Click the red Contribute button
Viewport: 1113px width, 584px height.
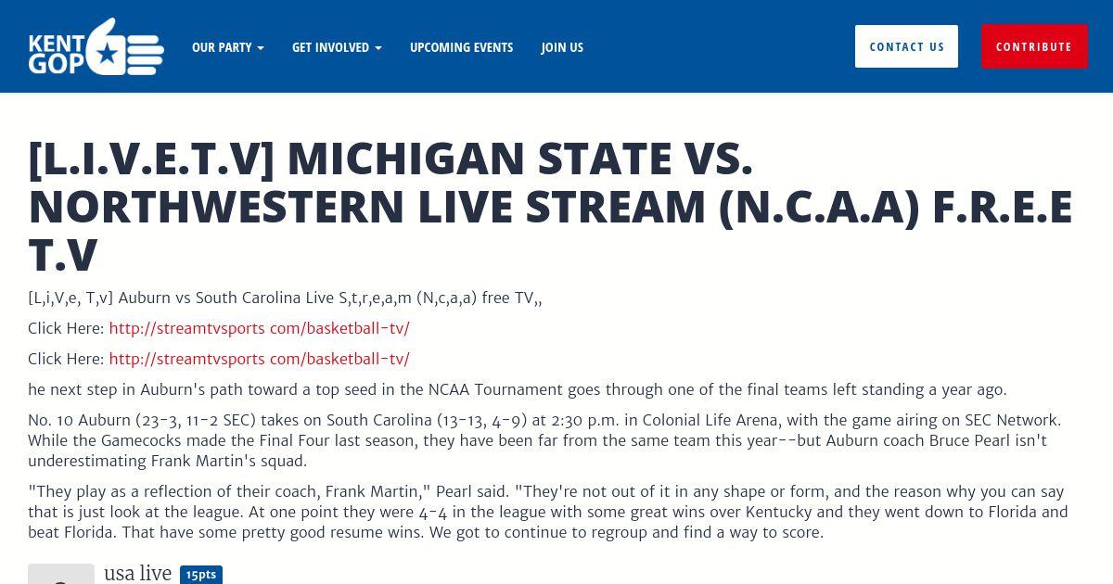pyautogui.click(x=1034, y=46)
